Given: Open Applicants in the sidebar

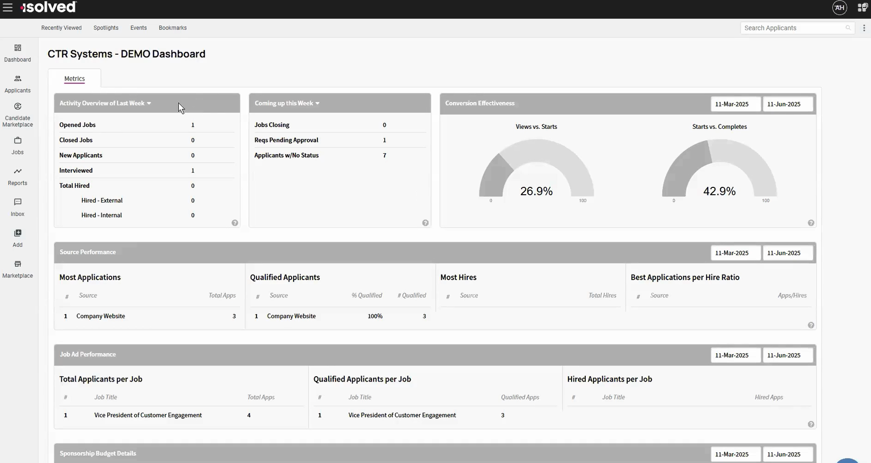Looking at the screenshot, I should 18,83.
